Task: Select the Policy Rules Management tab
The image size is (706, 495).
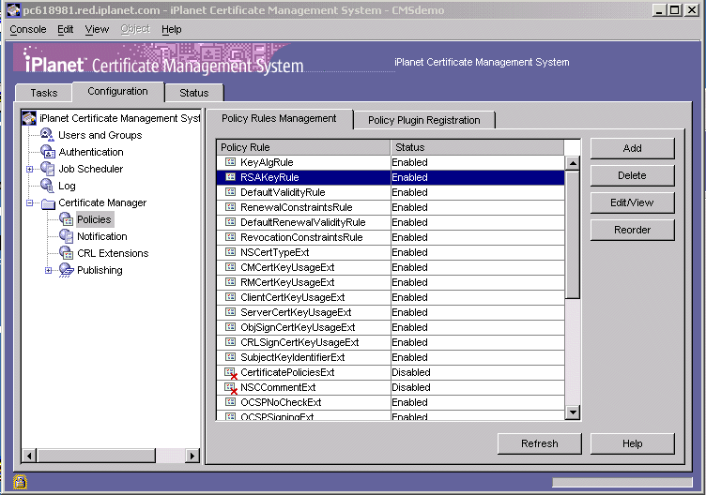Action: coord(279,118)
